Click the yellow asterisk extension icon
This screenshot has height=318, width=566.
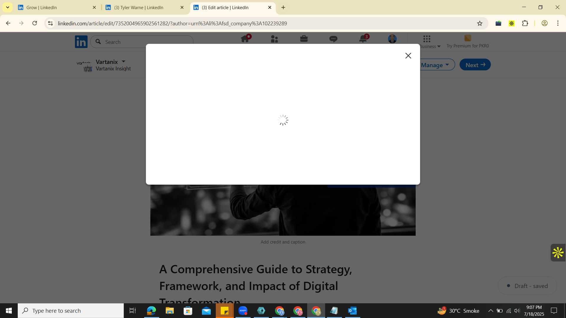point(512,23)
